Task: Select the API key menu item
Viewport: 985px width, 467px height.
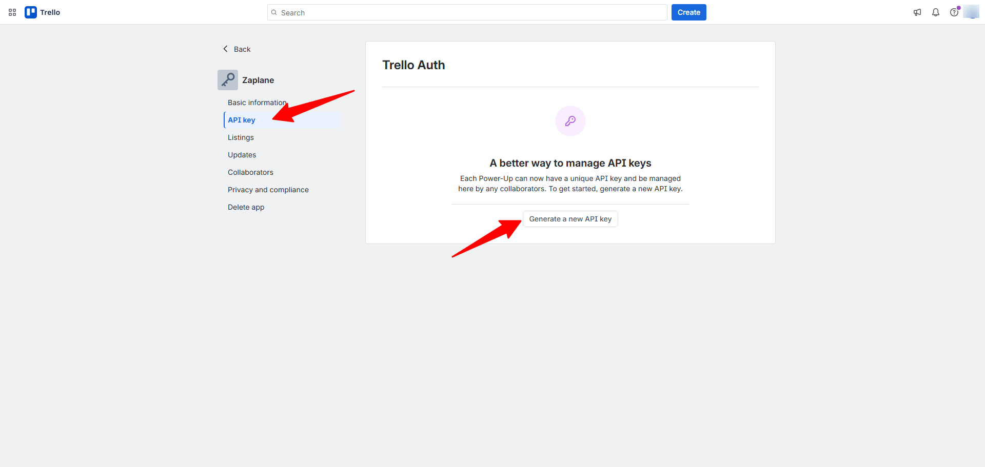Action: 282,120
